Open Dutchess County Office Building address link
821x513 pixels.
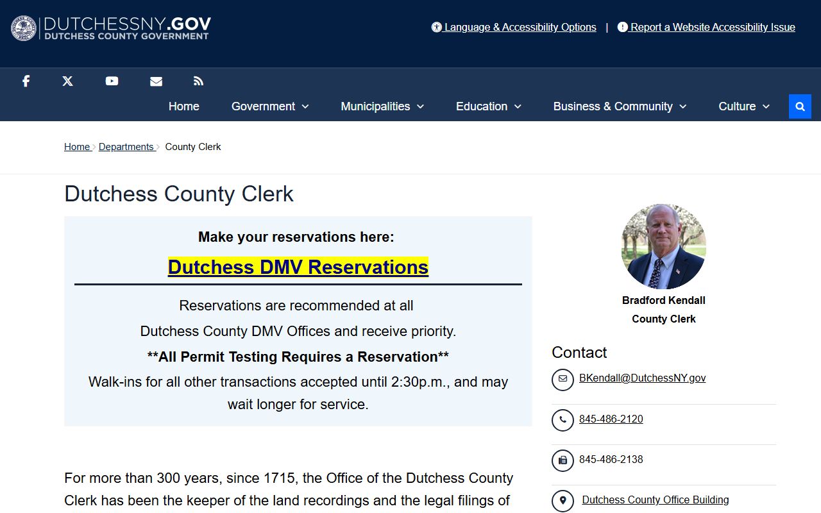point(656,500)
